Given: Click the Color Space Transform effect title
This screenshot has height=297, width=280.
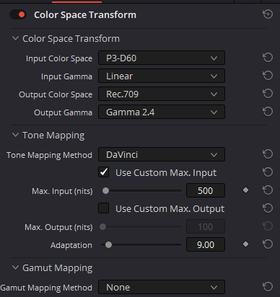Looking at the screenshot, I should (x=85, y=15).
